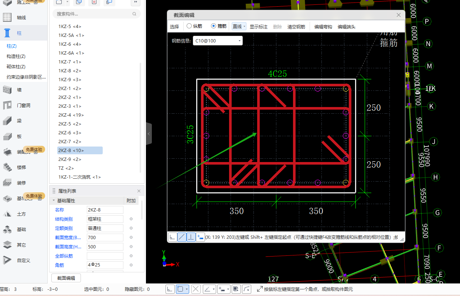Toggle the diagonal line snap icon in section editor
The width and height of the screenshot is (460, 296).
click(182, 237)
